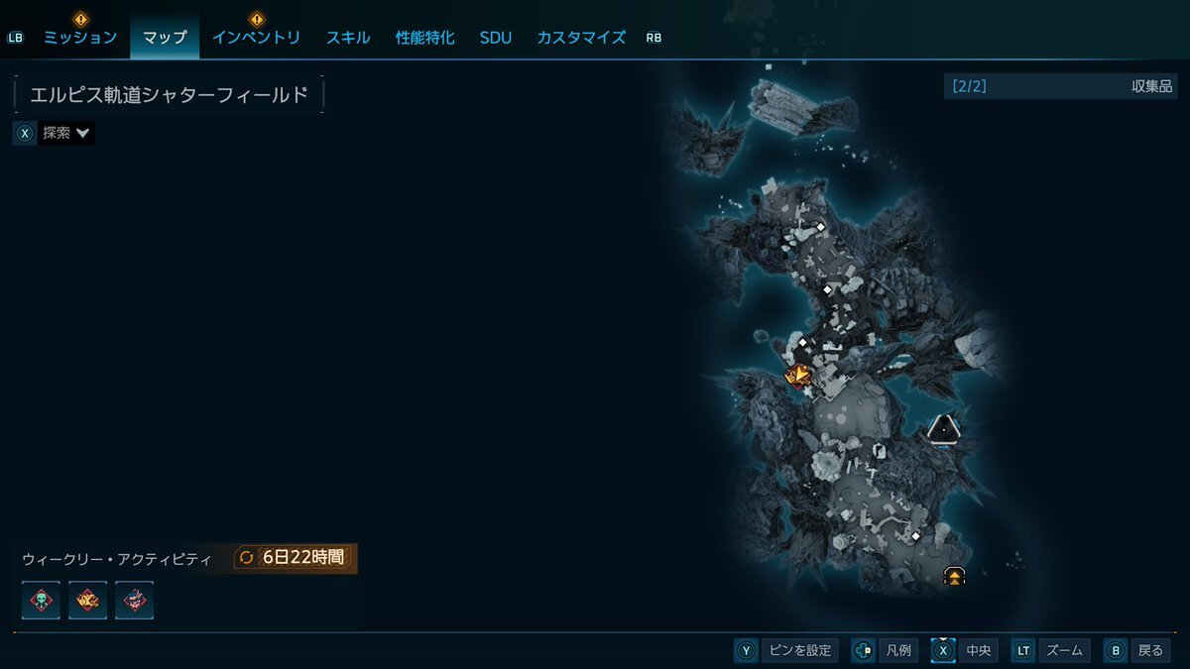
Task: Go to the カスタマイズ tab
Action: tap(581, 38)
